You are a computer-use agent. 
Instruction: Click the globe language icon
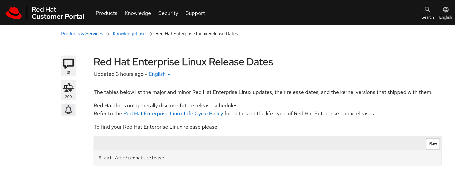[x=446, y=10]
